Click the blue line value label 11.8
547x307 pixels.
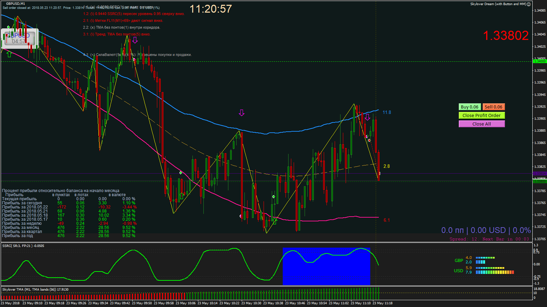point(387,112)
